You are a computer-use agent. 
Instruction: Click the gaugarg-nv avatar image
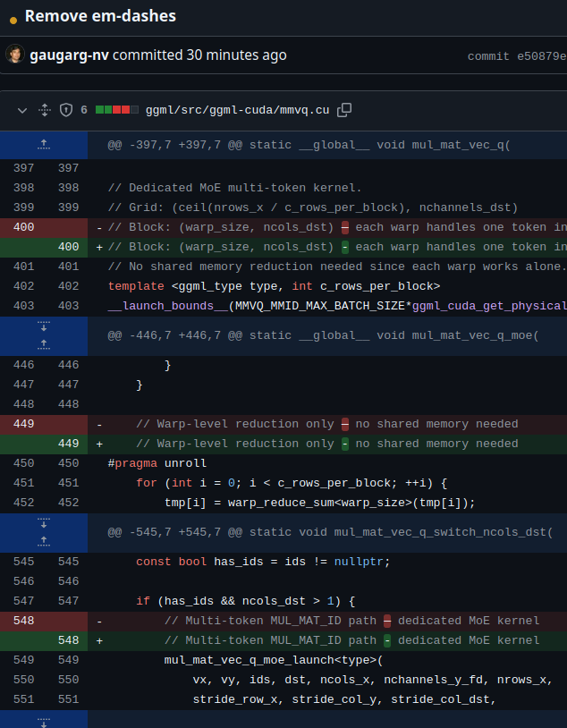(x=15, y=55)
